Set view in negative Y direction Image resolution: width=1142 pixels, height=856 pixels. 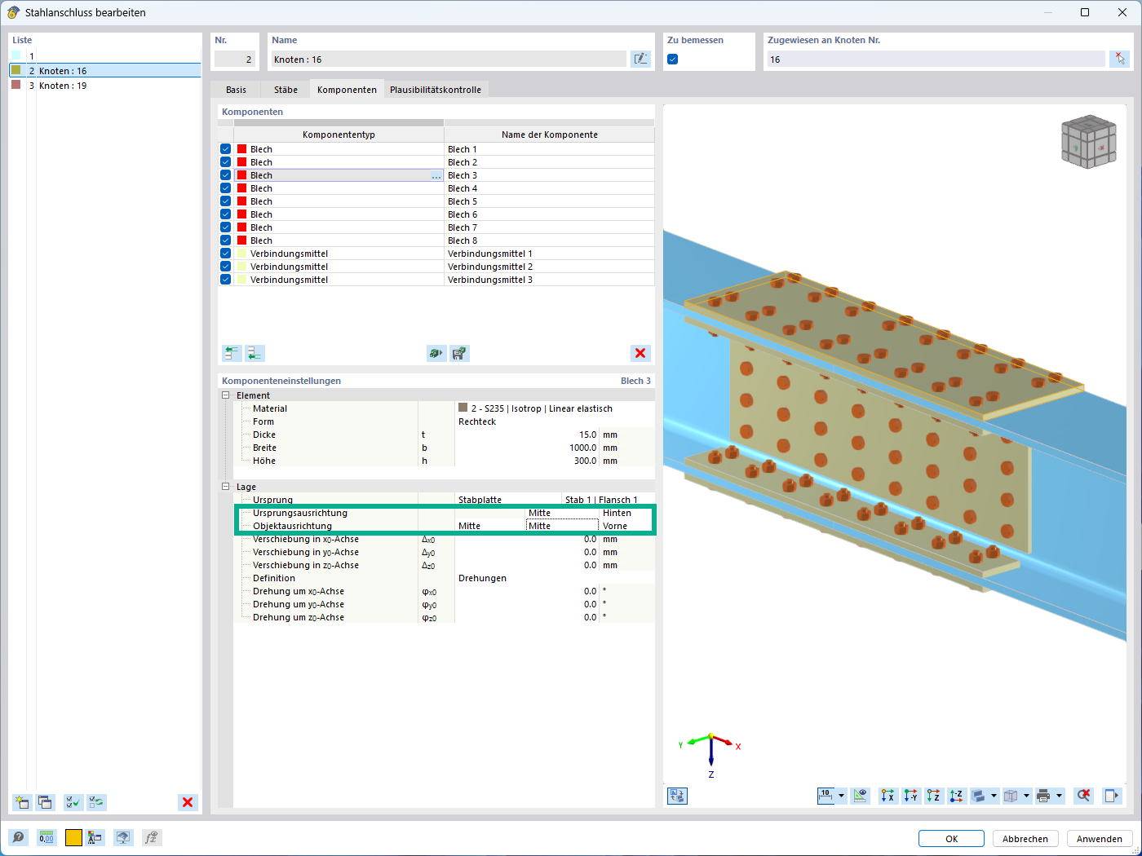coord(910,796)
